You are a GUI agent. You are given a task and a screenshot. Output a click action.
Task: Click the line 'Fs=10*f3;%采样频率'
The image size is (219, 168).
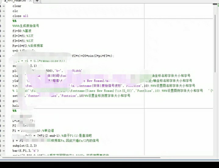[28, 46]
